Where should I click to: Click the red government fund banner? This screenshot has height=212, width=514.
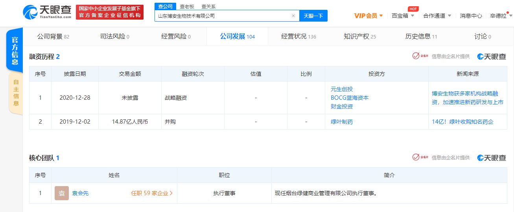pos(110,12)
